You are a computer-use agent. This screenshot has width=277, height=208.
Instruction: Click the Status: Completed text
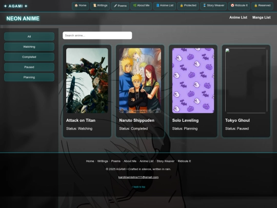point(133,128)
